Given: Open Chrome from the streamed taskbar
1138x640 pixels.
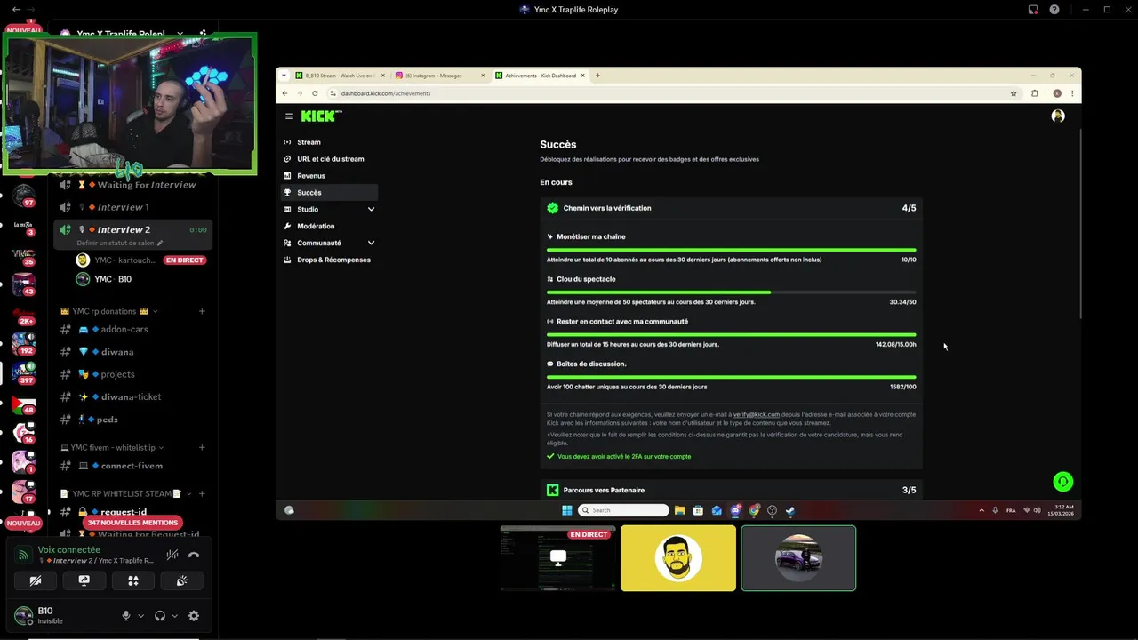Looking at the screenshot, I should pyautogui.click(x=754, y=510).
